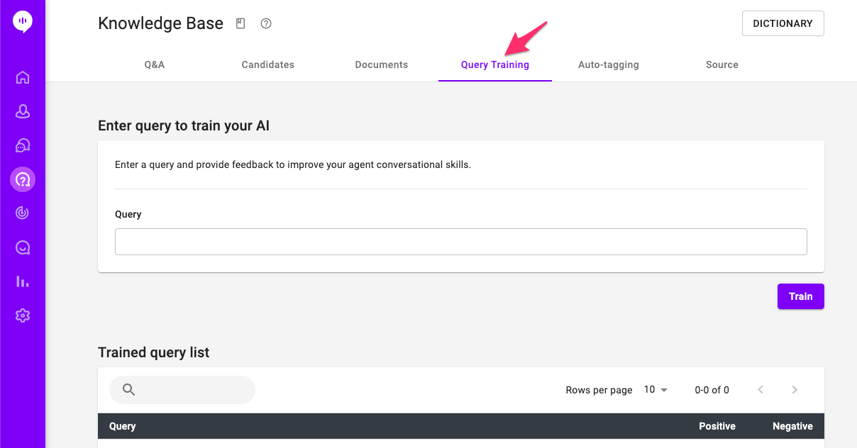The width and height of the screenshot is (857, 448).
Task: Open the agent profile sidebar icon
Action: 23,111
